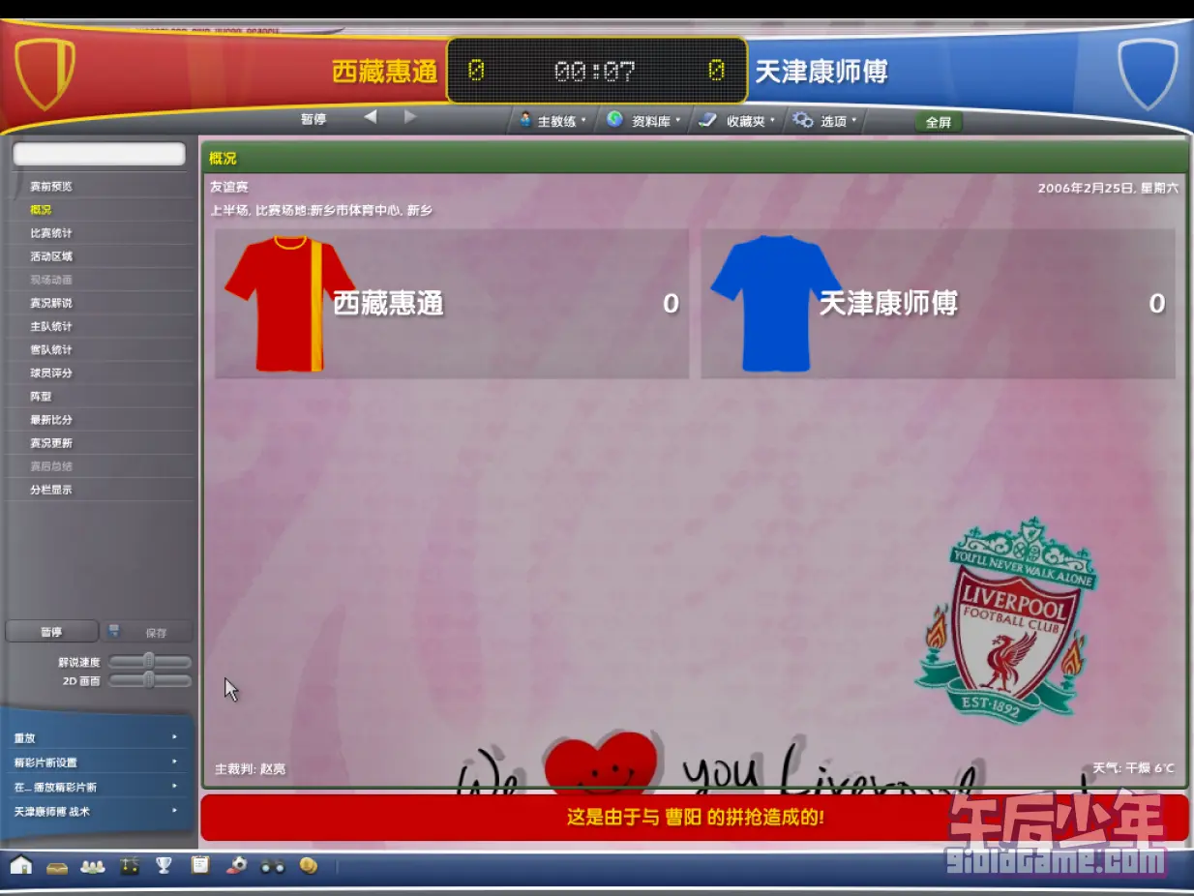The image size is (1194, 896).
Task: Click the forward arrow in top toolbar
Action: [410, 117]
